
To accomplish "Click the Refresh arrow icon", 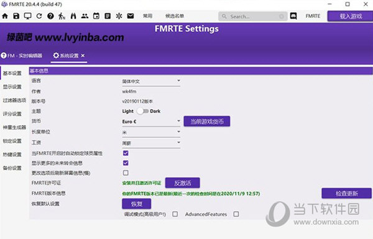I will (39, 16).
